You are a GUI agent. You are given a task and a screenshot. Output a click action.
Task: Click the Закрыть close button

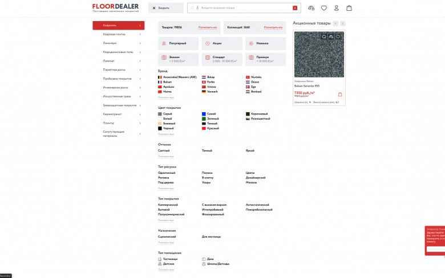pos(166,8)
